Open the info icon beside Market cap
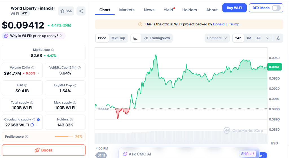The height and width of the screenshot is (158, 289). coord(52,50)
